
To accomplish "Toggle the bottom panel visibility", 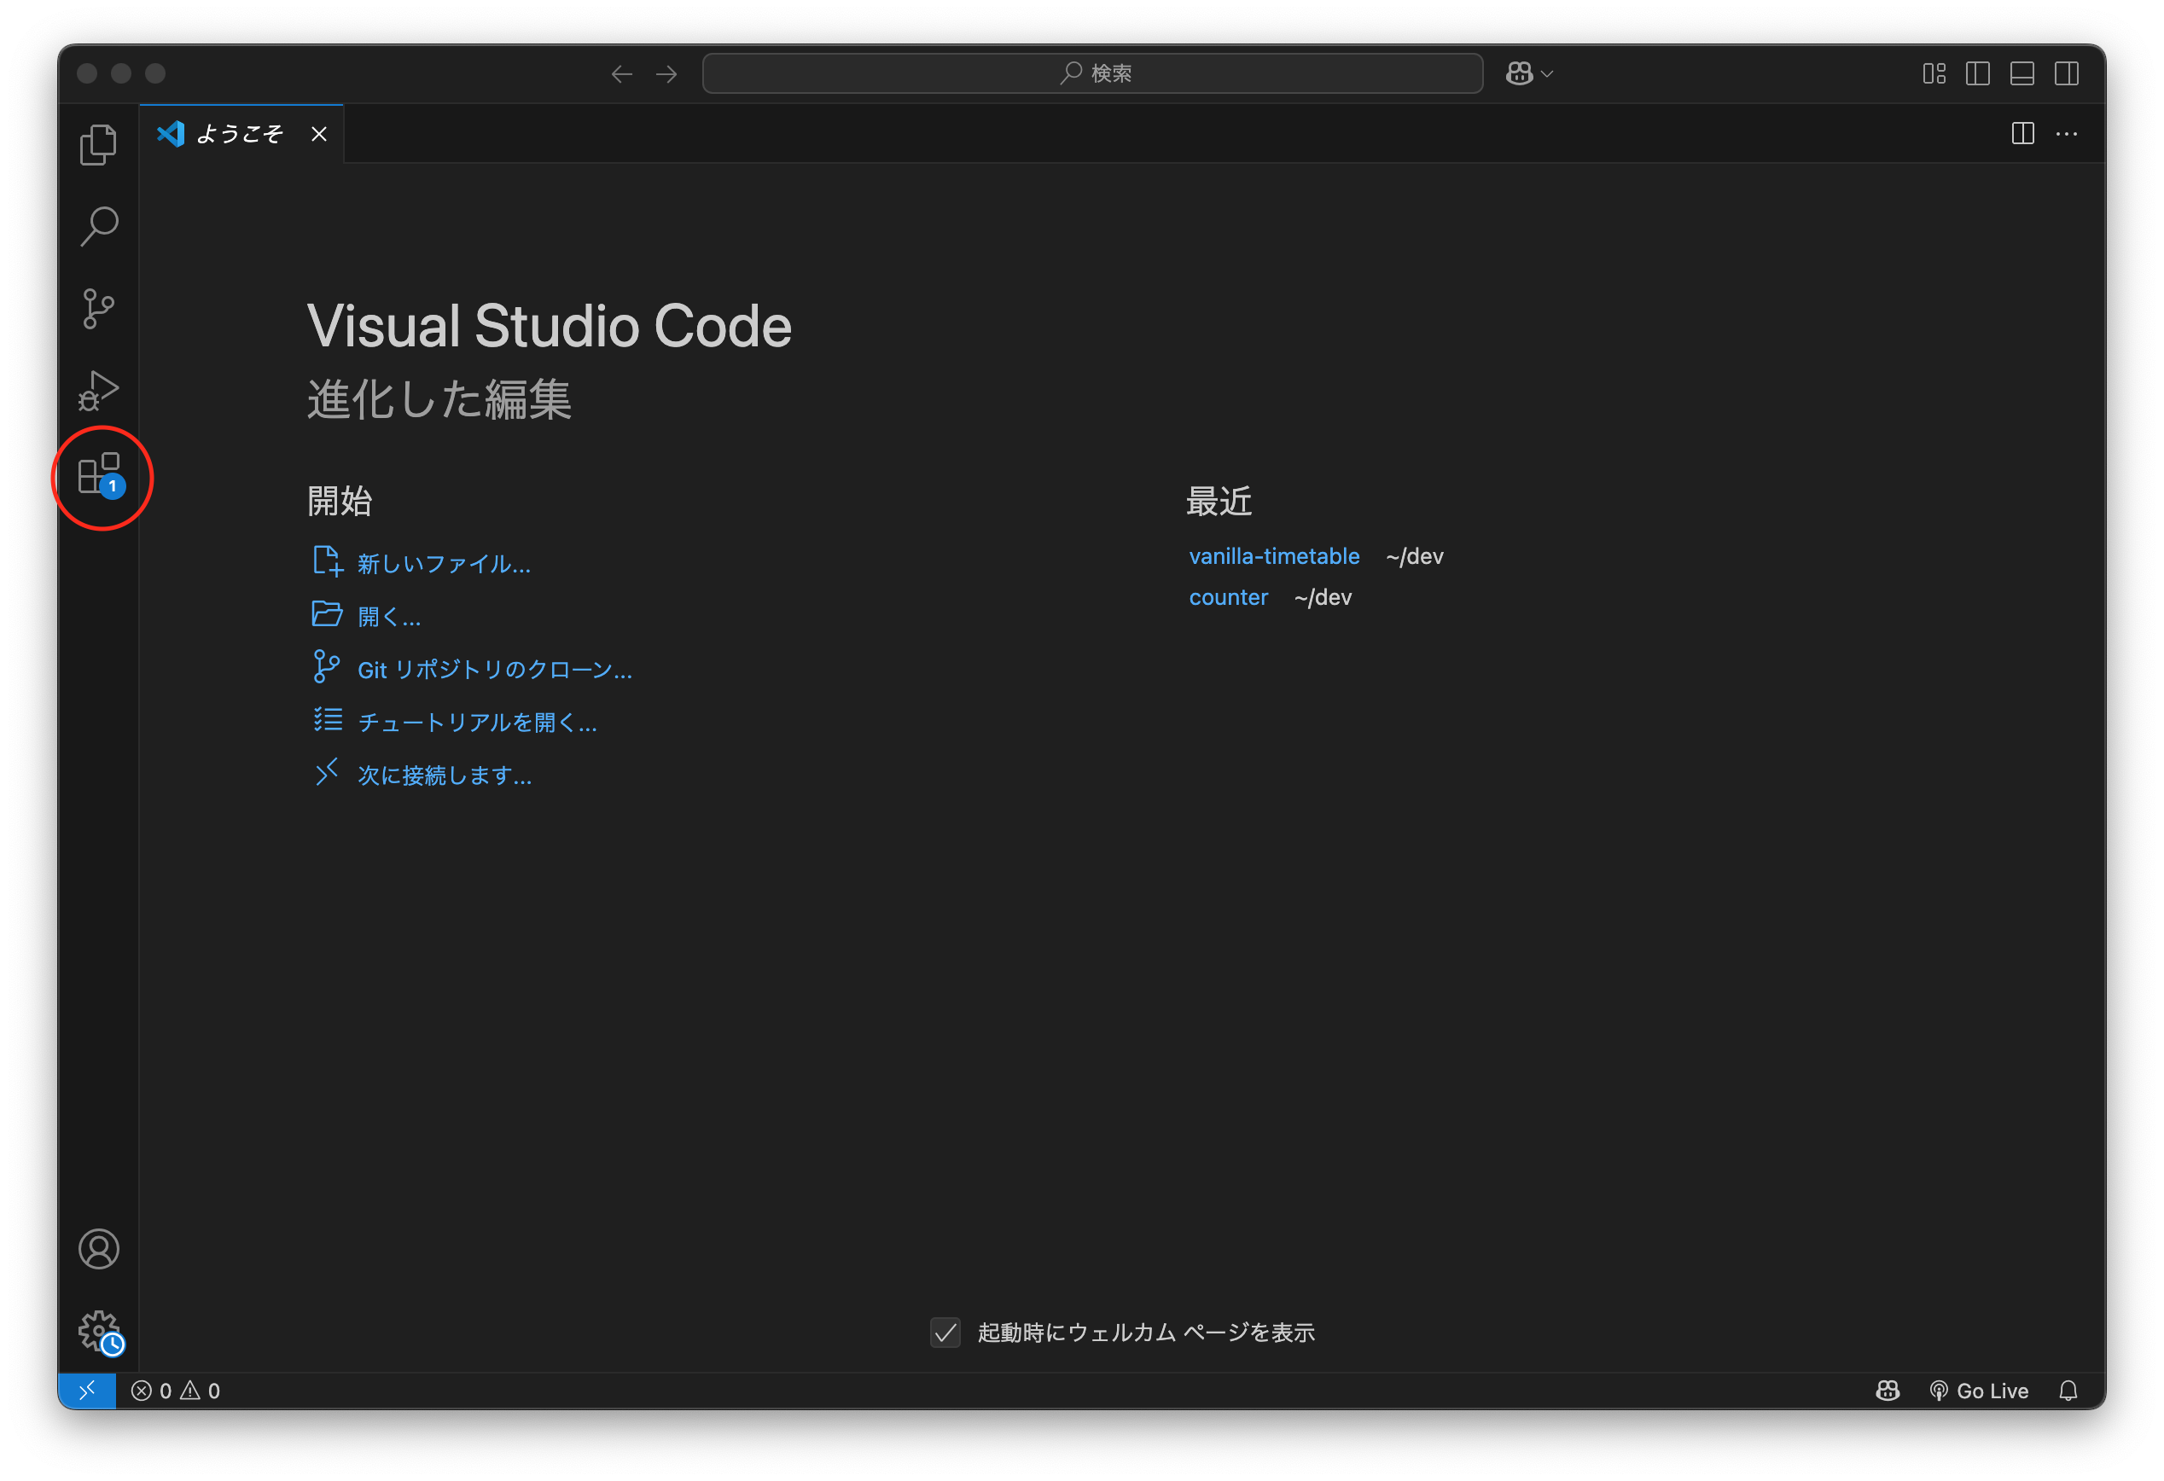I will 2021,73.
